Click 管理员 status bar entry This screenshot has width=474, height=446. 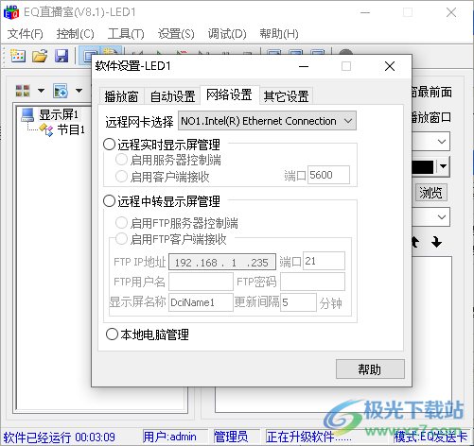click(x=231, y=437)
